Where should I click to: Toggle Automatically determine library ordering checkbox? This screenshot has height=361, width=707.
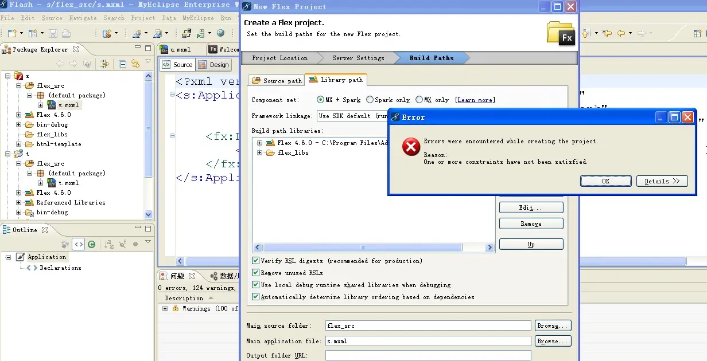[256, 297]
